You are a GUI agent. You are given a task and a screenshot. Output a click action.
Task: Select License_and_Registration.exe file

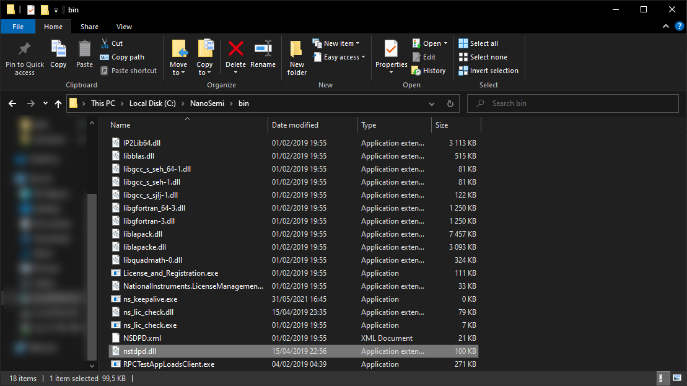pyautogui.click(x=293, y=273)
